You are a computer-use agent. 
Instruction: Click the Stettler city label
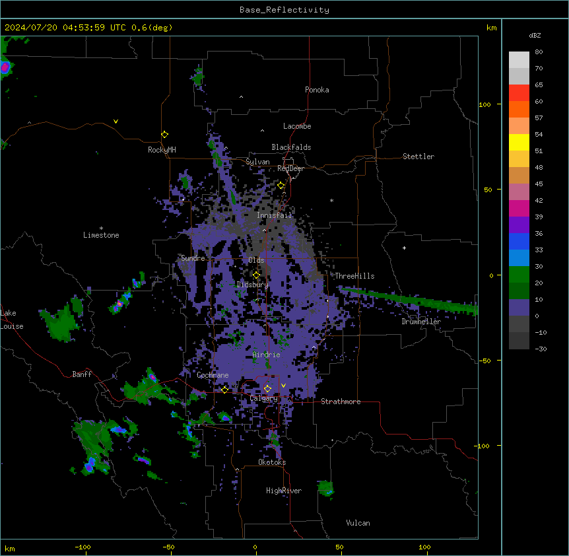418,156
